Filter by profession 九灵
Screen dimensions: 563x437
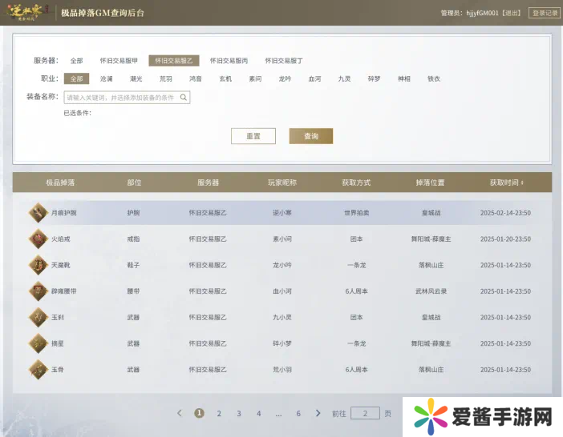tap(344, 78)
